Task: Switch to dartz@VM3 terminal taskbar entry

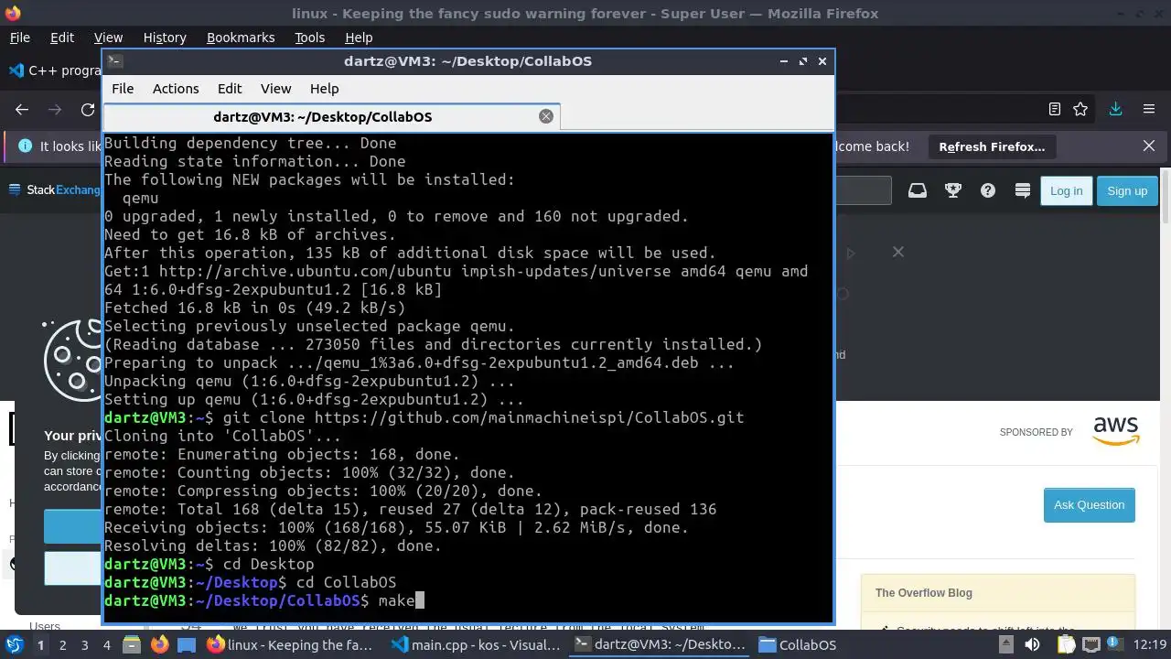Action: (x=659, y=644)
